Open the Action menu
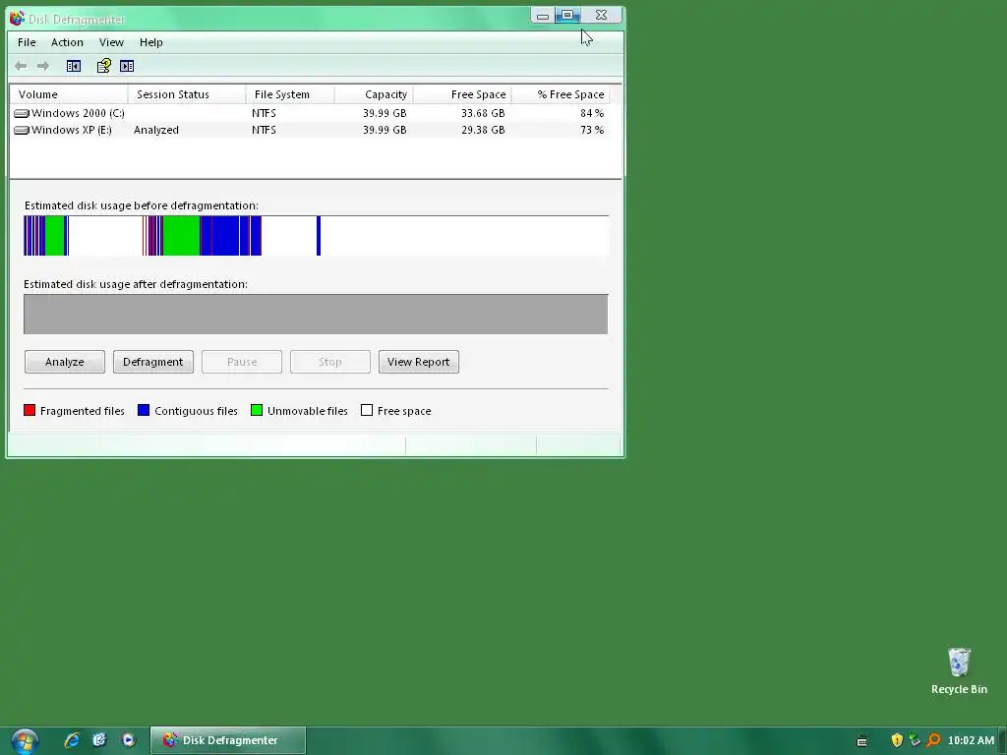The width and height of the screenshot is (1007, 755). [x=67, y=42]
